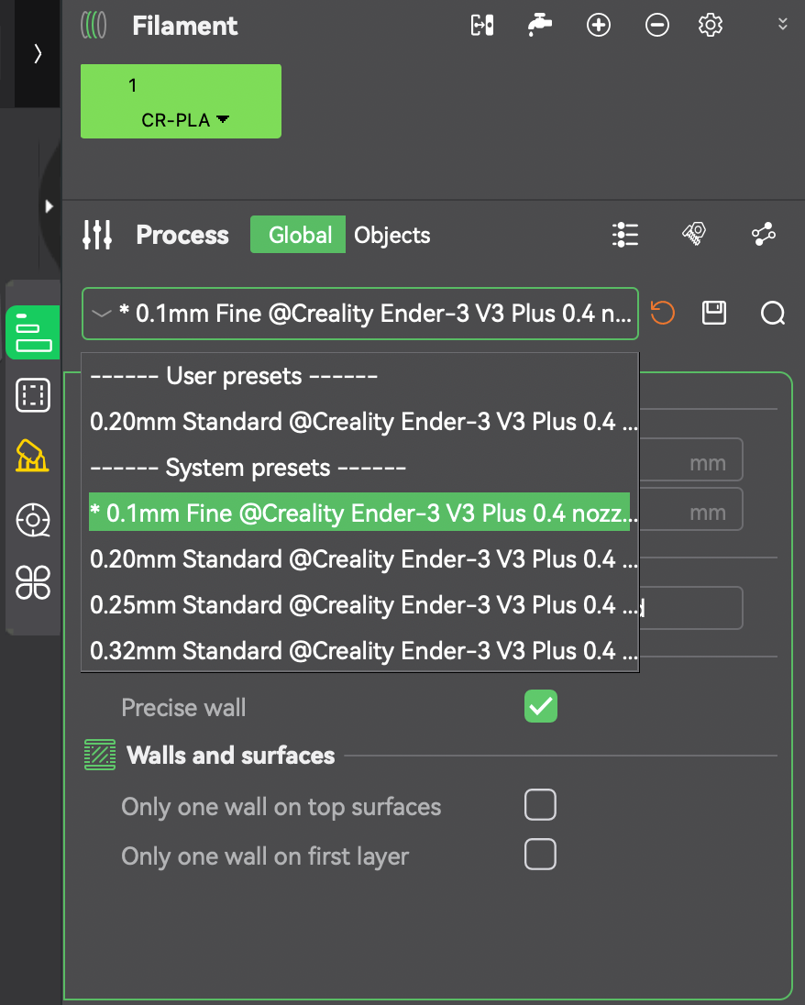Click the faucet flushing volumes icon

pyautogui.click(x=540, y=26)
